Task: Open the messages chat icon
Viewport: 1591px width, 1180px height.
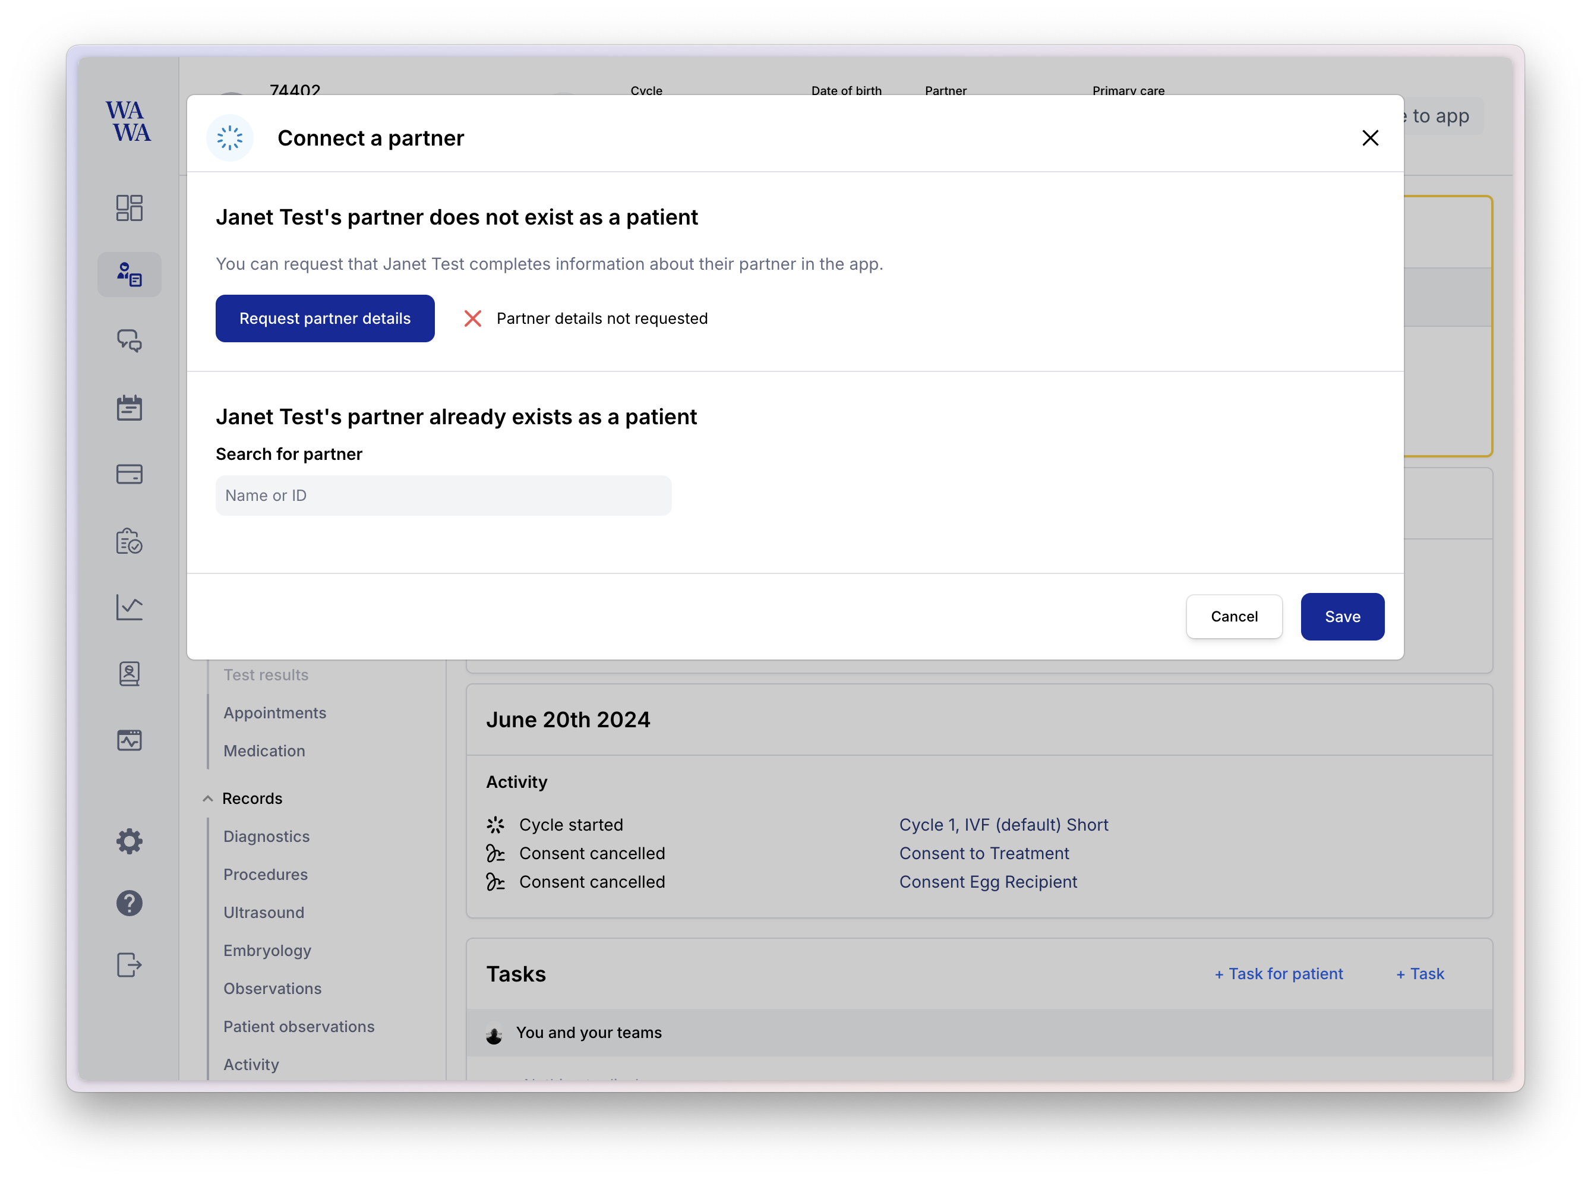Action: [130, 340]
